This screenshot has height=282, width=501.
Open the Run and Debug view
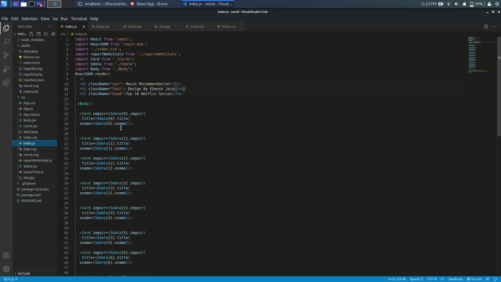click(6, 69)
